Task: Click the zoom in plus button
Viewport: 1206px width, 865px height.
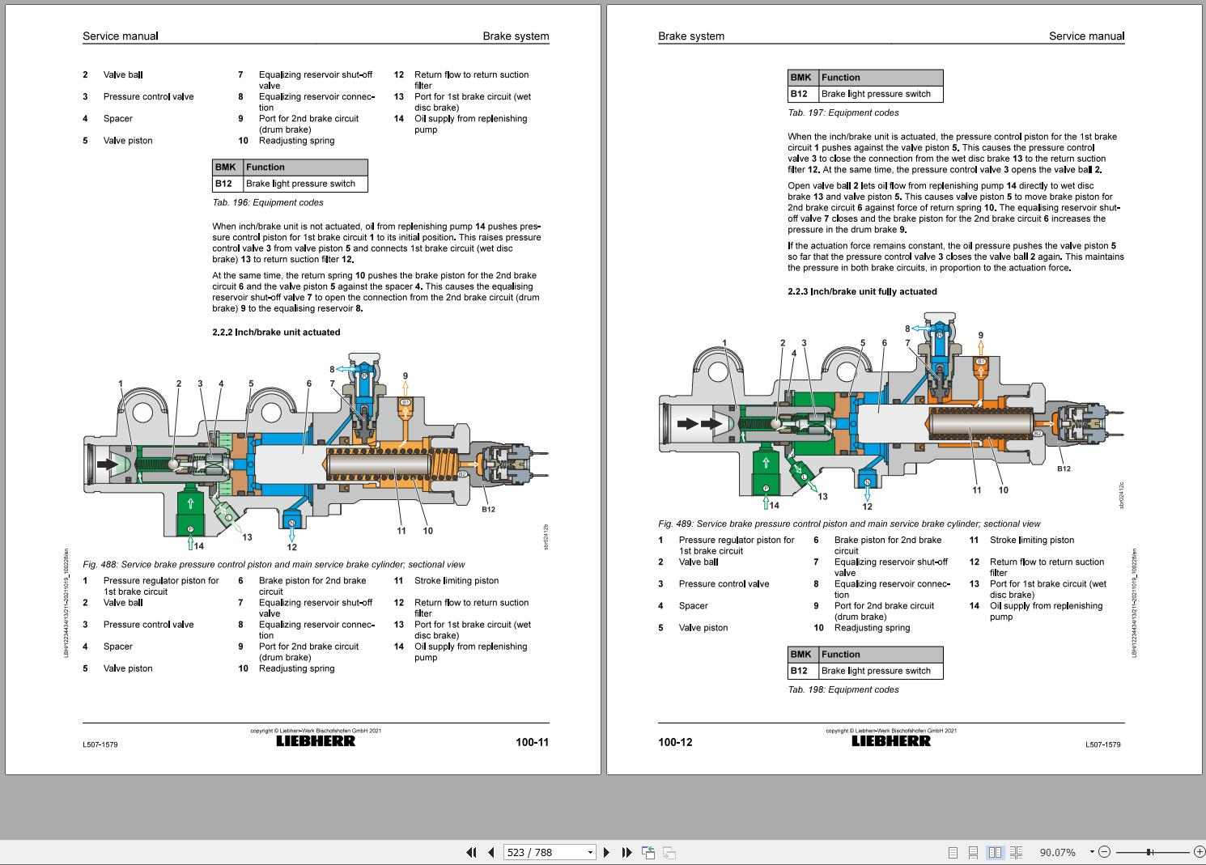Action: [x=1199, y=852]
